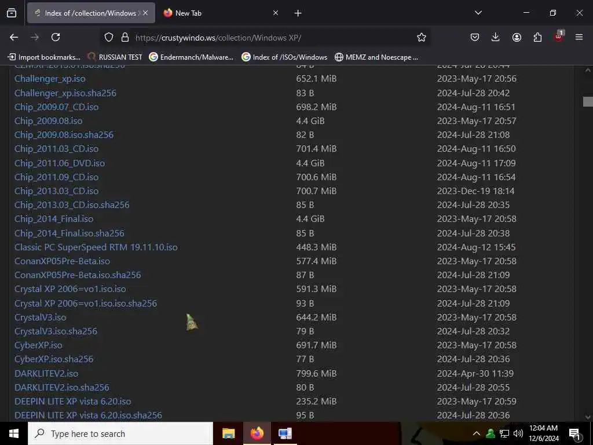The width and height of the screenshot is (593, 445).
Task: Go back to the previous page
Action: tap(14, 37)
